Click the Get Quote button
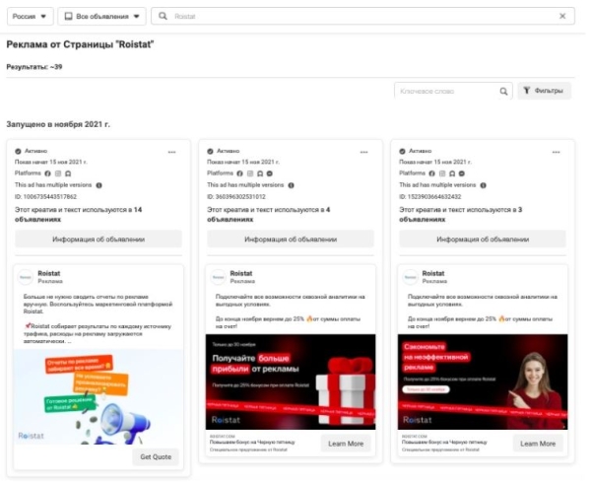This screenshot has width=591, height=482. [156, 456]
